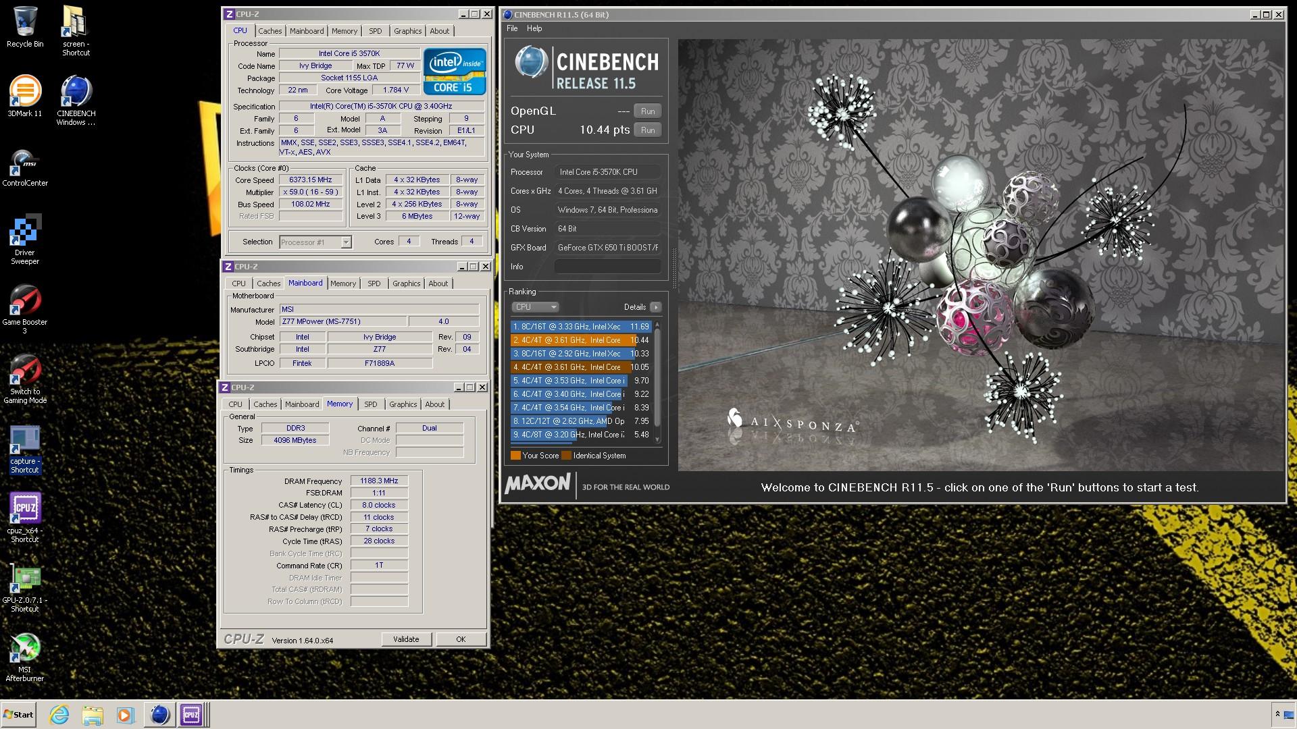
Task: Select Switch to Gaming Mode icon
Action: tap(25, 379)
